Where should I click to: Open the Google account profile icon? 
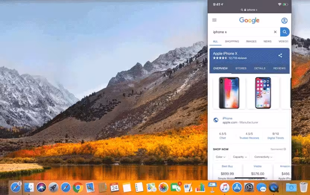(284, 20)
